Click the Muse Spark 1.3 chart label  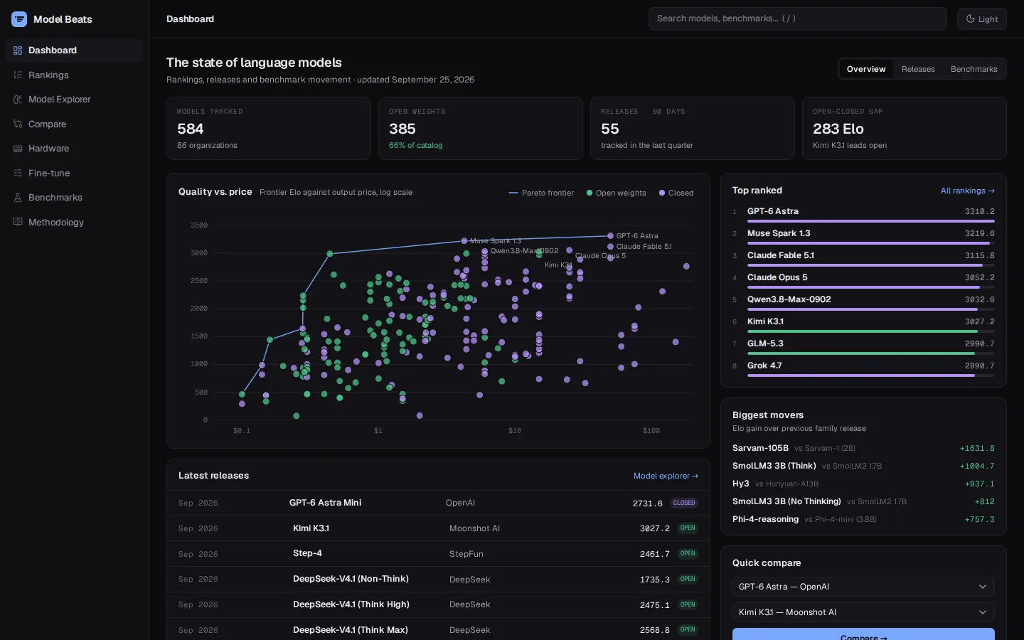[x=496, y=241]
